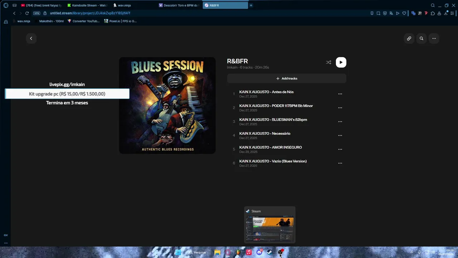
Task: Click the Pesquisar taskbar search box
Action: pos(198,252)
